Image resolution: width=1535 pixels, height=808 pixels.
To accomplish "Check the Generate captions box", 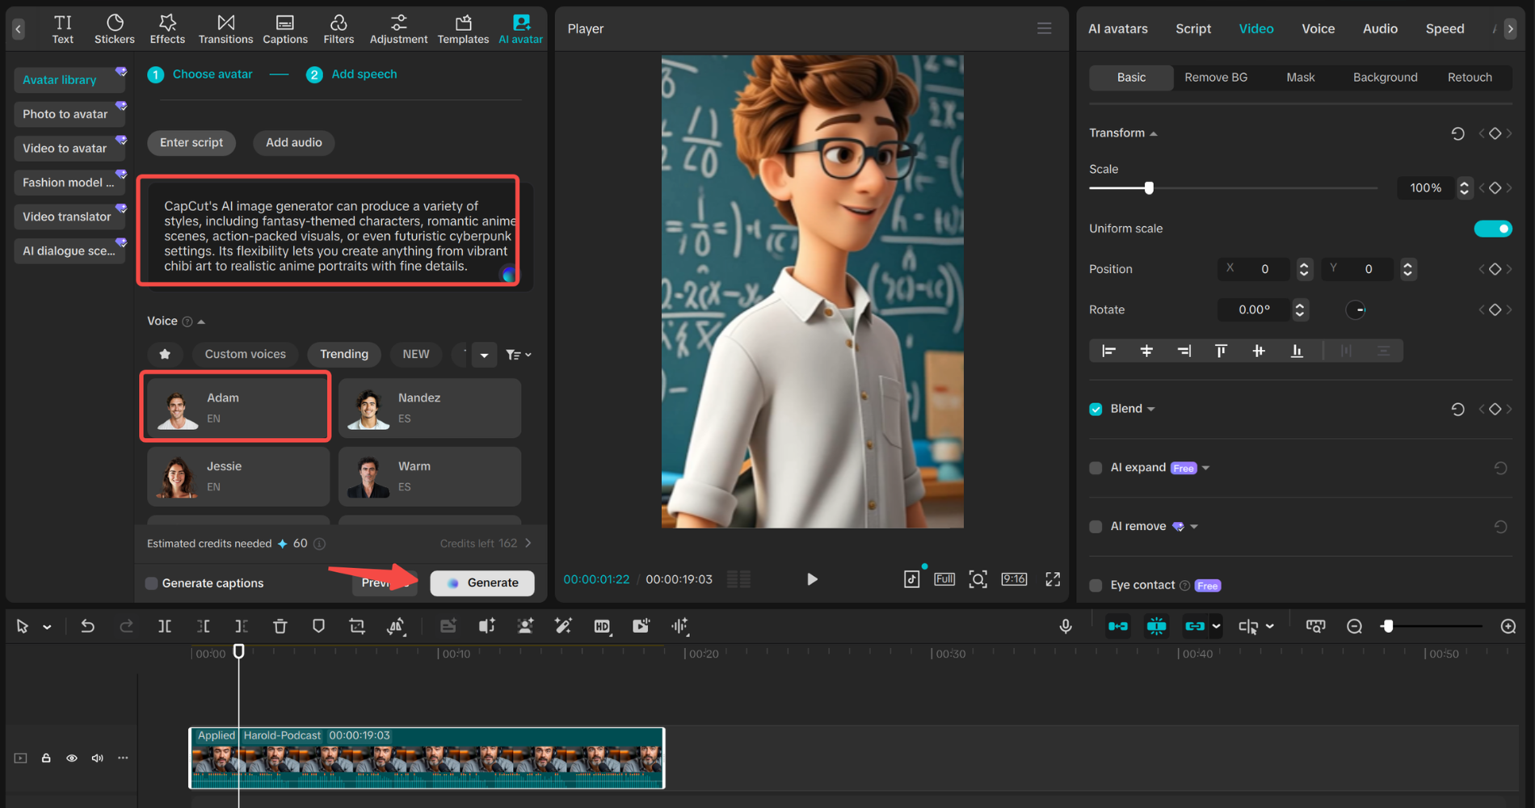I will click(x=151, y=583).
